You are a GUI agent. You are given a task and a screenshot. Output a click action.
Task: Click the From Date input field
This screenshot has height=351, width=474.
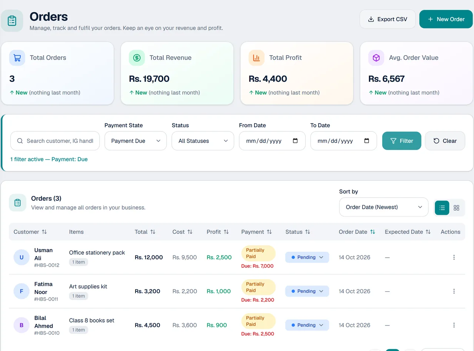pyautogui.click(x=272, y=141)
